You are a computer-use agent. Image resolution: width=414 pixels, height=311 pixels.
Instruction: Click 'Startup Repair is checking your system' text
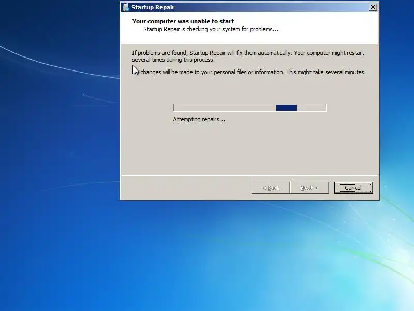coord(211,29)
